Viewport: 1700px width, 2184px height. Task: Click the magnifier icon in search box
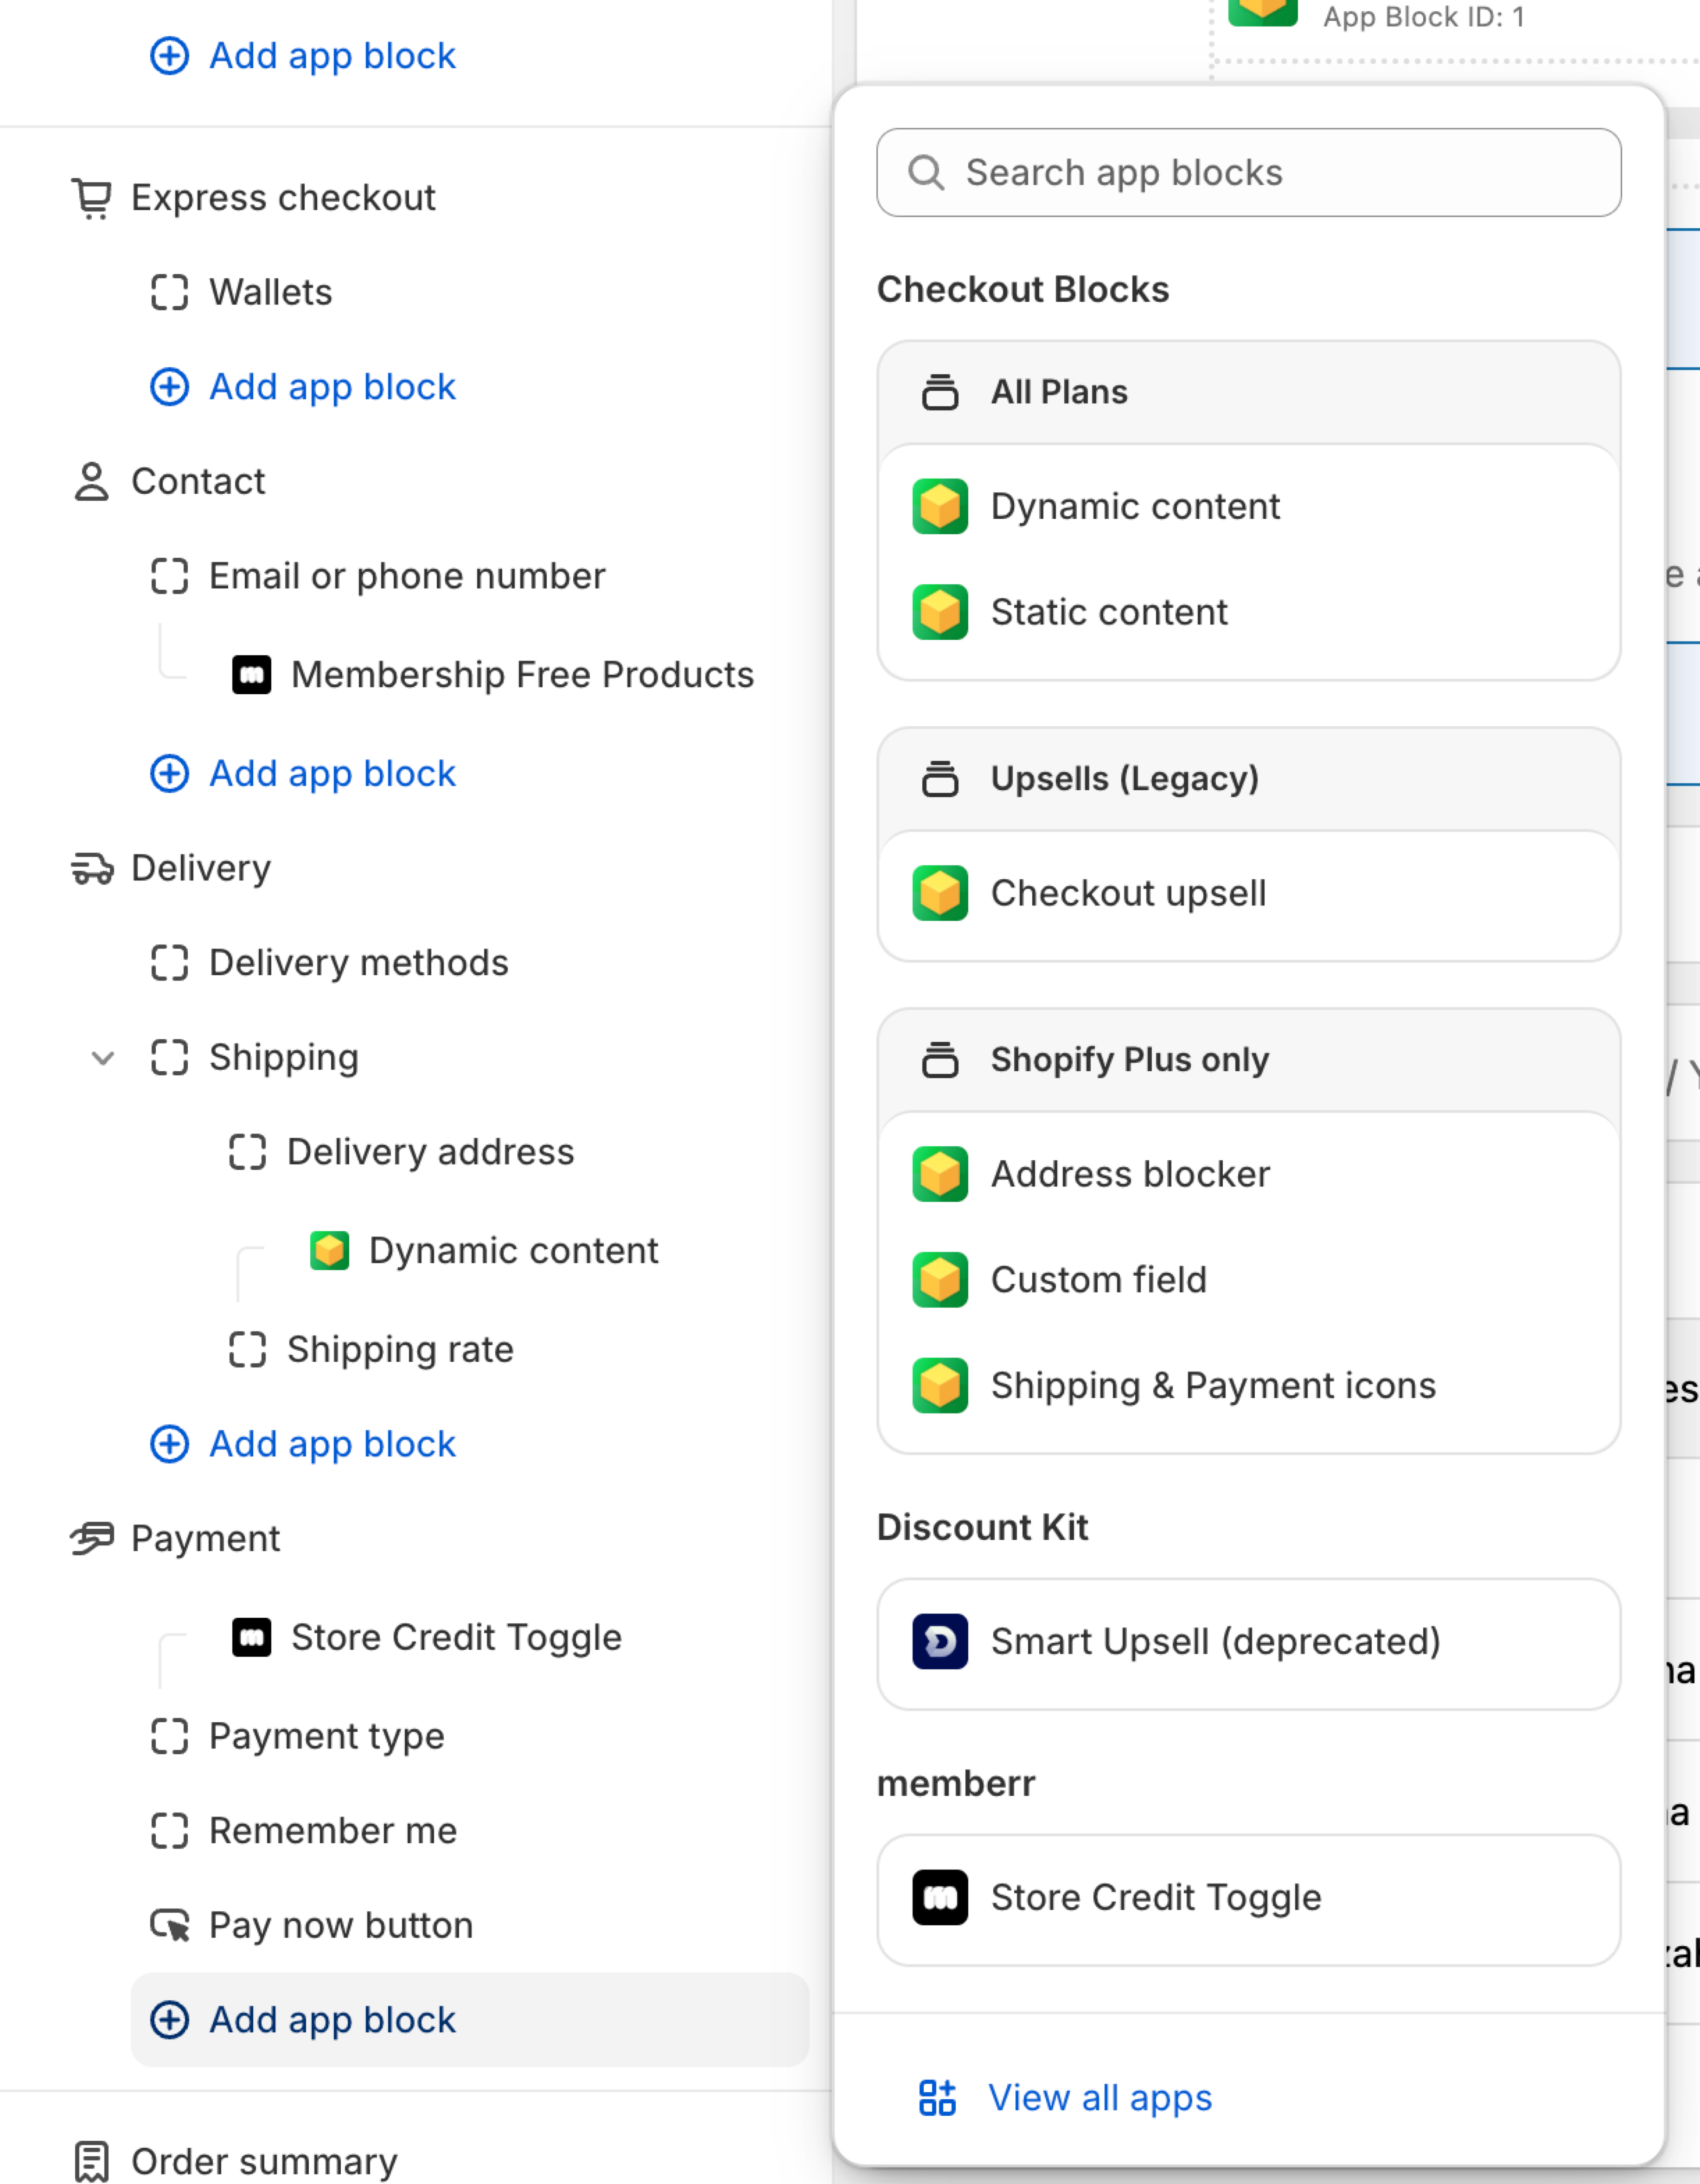[926, 172]
